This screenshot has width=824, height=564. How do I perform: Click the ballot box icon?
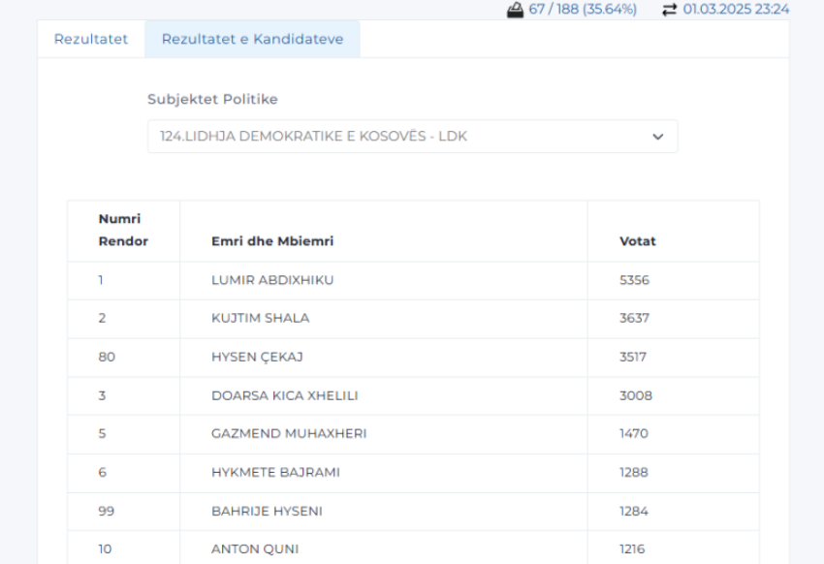click(x=515, y=10)
